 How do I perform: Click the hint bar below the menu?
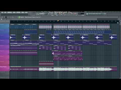(14, 15)
